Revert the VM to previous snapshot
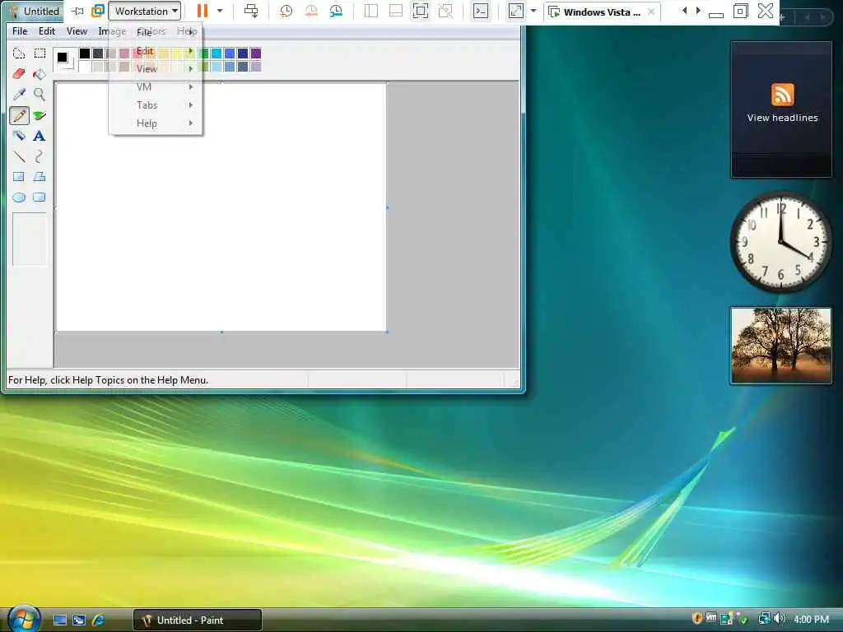 click(x=310, y=11)
